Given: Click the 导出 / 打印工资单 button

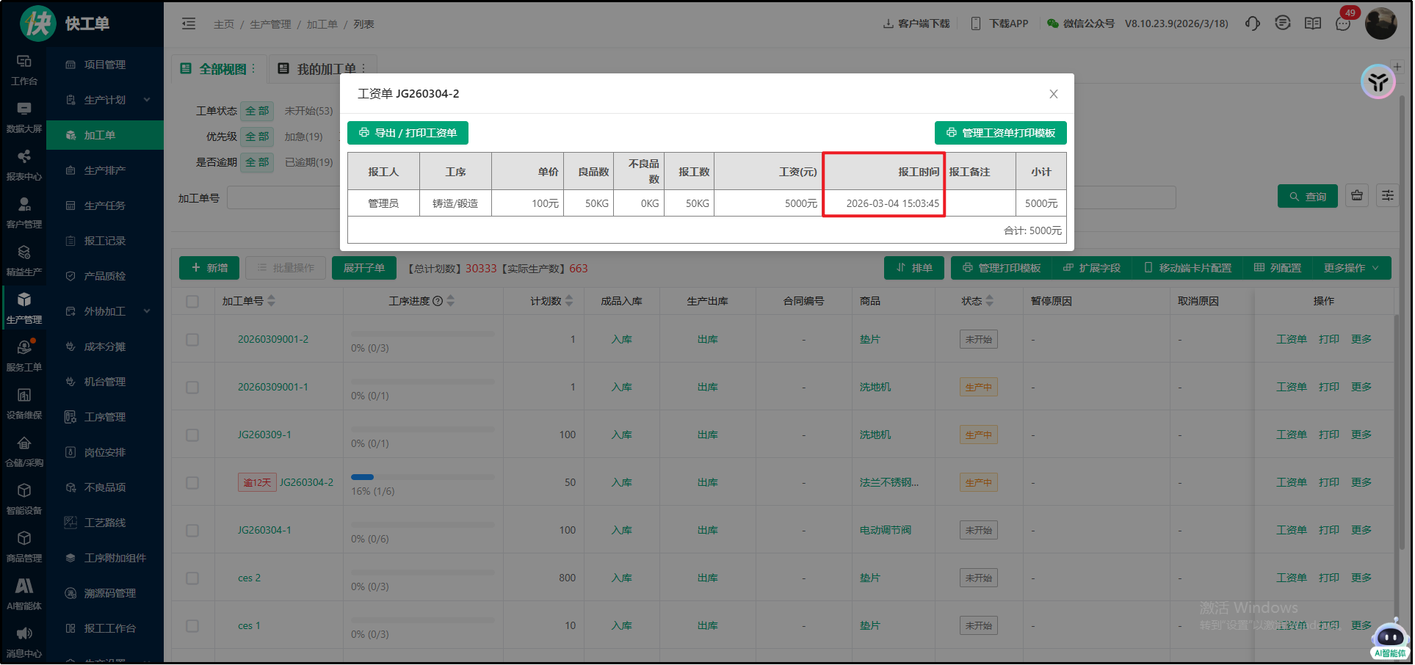Looking at the screenshot, I should point(408,133).
